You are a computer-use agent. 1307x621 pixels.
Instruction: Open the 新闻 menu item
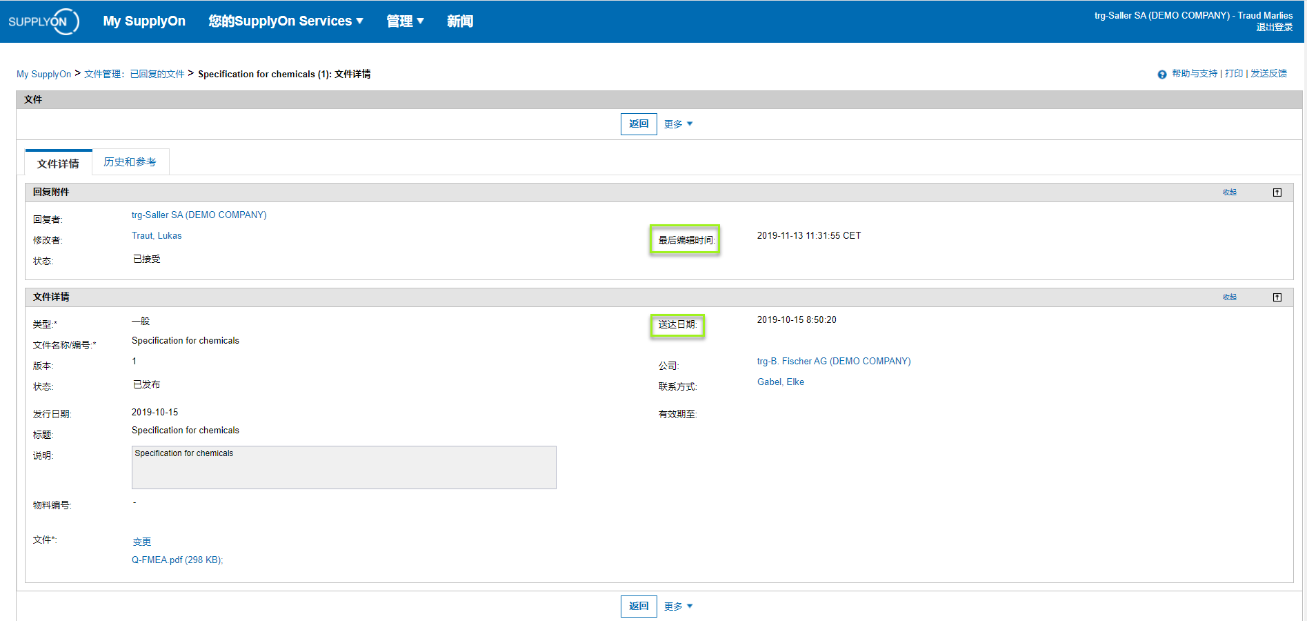(x=460, y=21)
